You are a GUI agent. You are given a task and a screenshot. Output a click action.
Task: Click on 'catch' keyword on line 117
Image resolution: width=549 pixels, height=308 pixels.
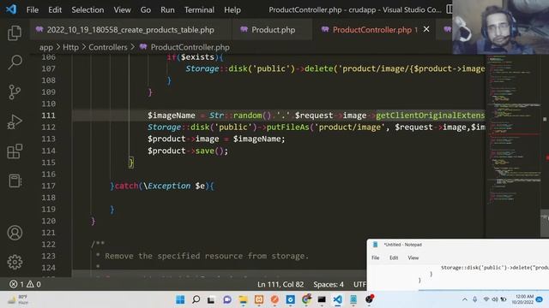pyautogui.click(x=126, y=186)
